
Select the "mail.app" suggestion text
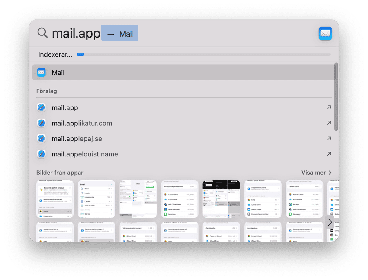tap(65, 108)
